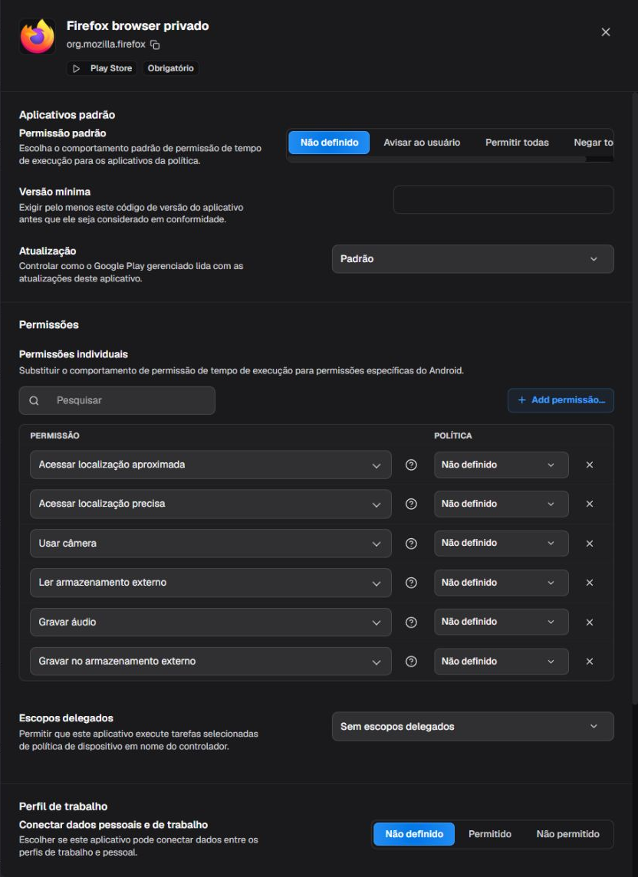Click the search magnifier icon

(x=35, y=400)
